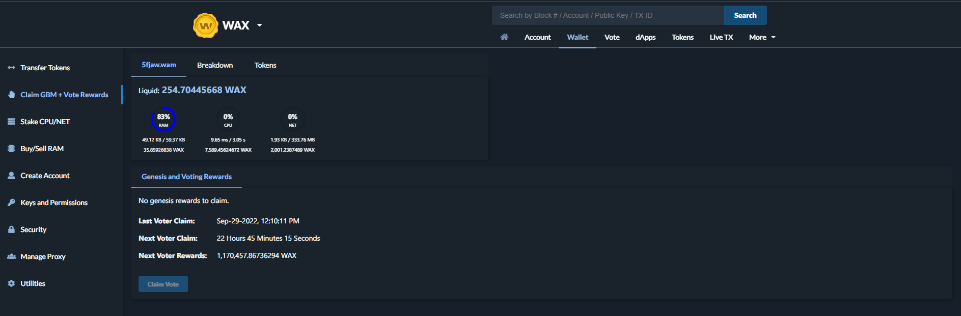Viewport: 961px width, 316px height.
Task: Focus the block/account search field
Action: [x=608, y=15]
